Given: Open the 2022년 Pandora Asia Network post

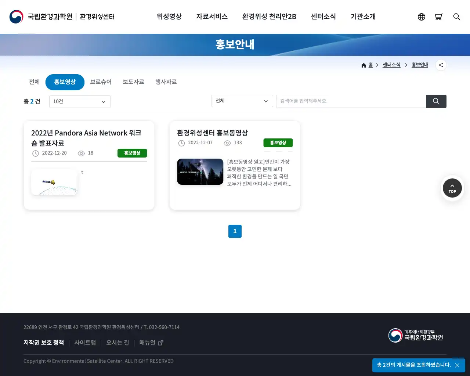Looking at the screenshot, I should tap(86, 138).
